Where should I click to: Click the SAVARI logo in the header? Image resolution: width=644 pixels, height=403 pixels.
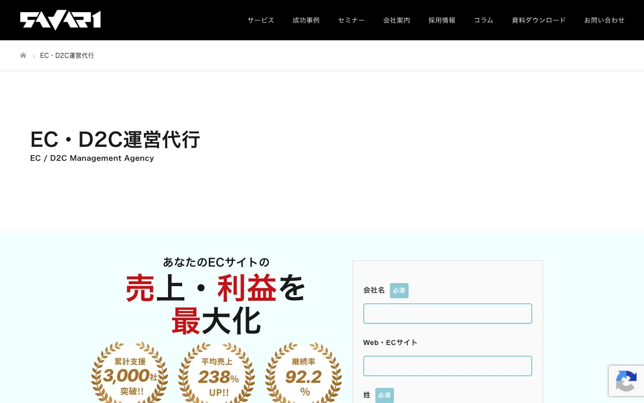pyautogui.click(x=60, y=20)
